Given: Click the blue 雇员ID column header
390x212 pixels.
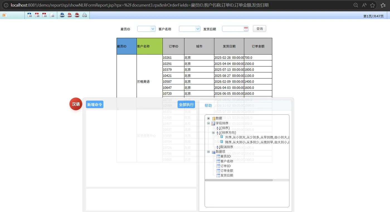Looking at the screenshot, I should pyautogui.click(x=127, y=46).
